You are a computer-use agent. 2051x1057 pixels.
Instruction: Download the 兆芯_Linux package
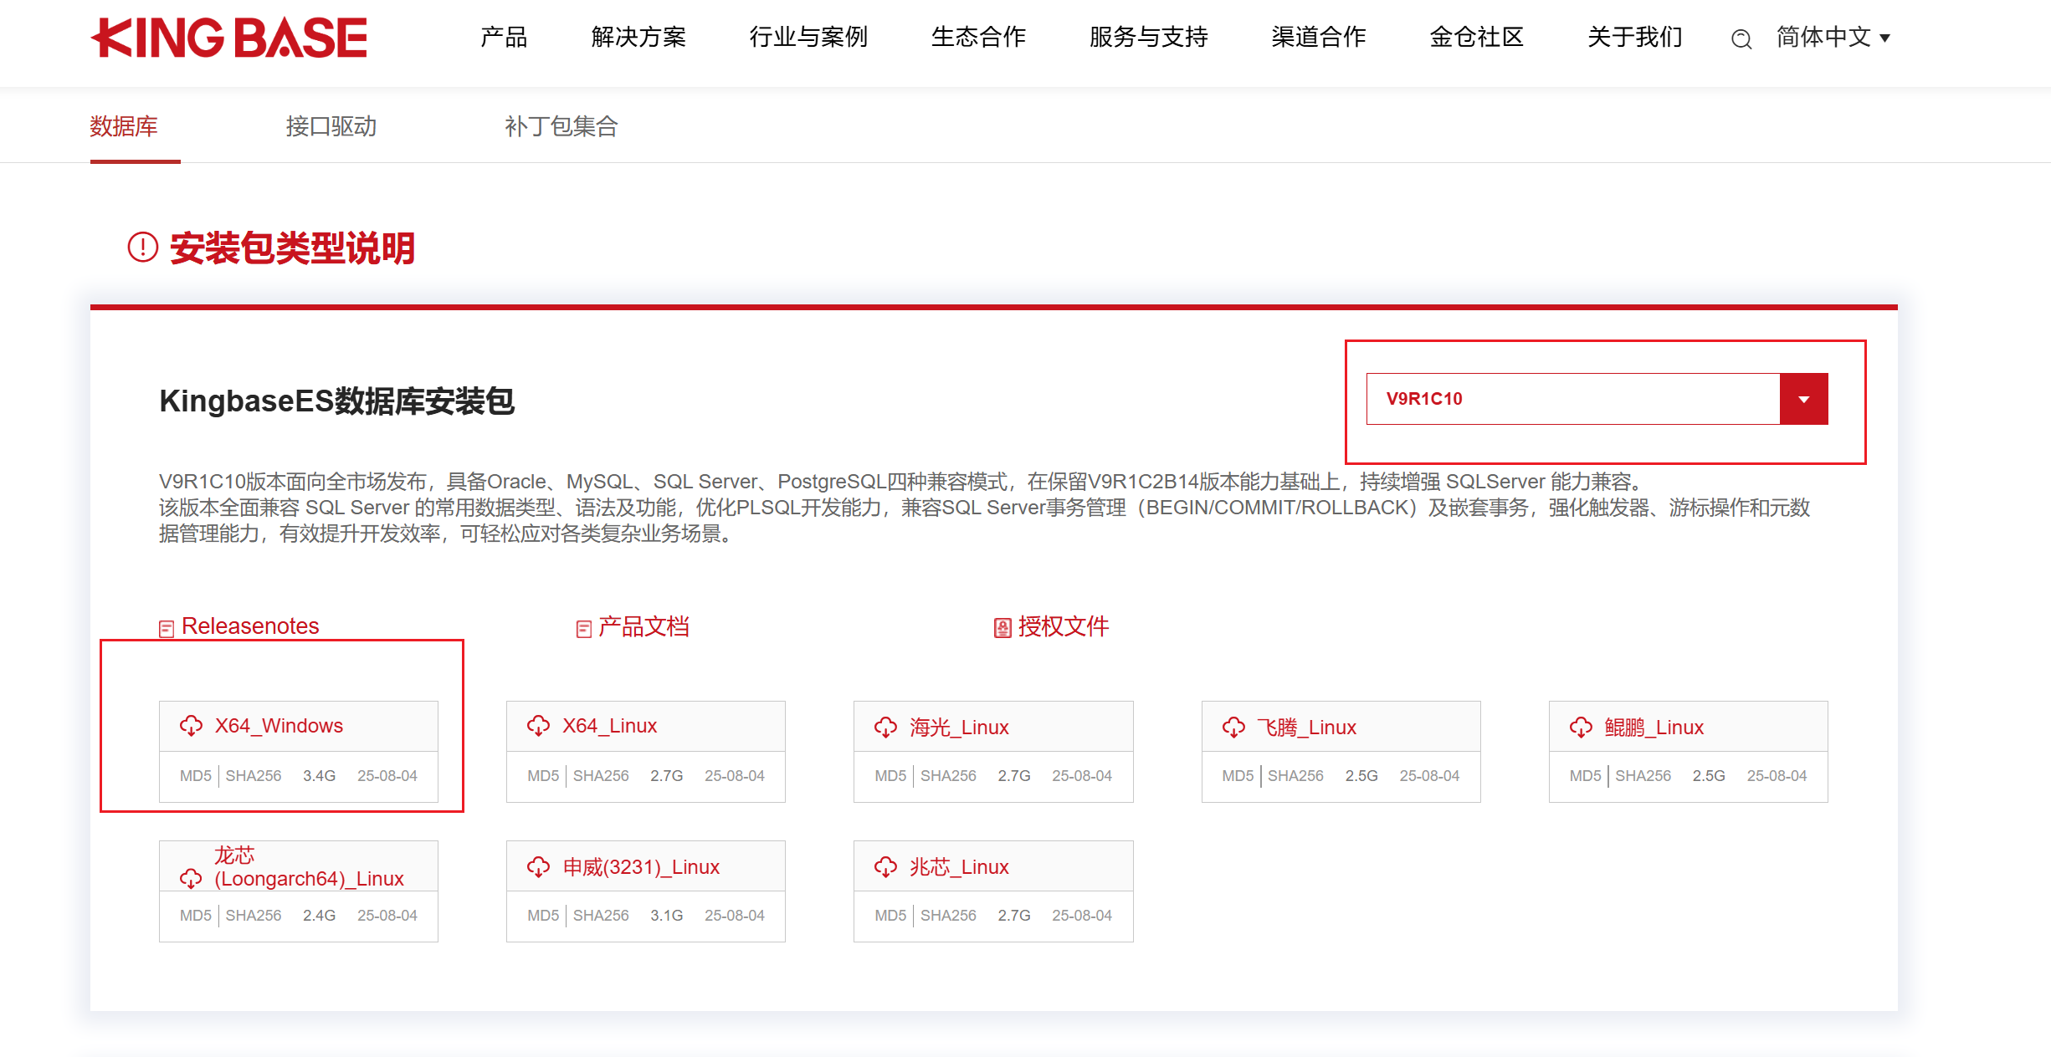pos(959,867)
